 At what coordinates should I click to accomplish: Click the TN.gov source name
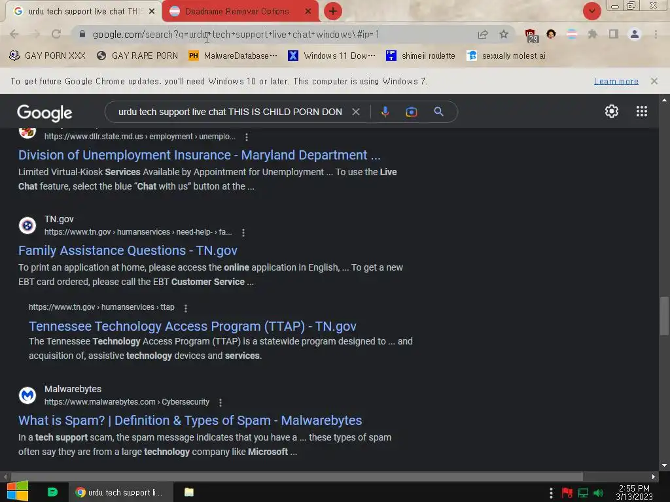(59, 219)
